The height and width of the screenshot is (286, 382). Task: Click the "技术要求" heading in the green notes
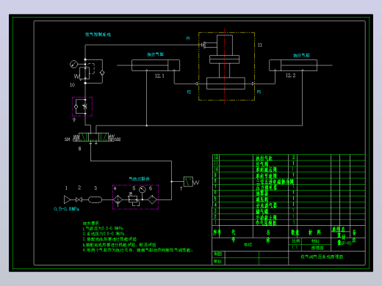[90, 223]
